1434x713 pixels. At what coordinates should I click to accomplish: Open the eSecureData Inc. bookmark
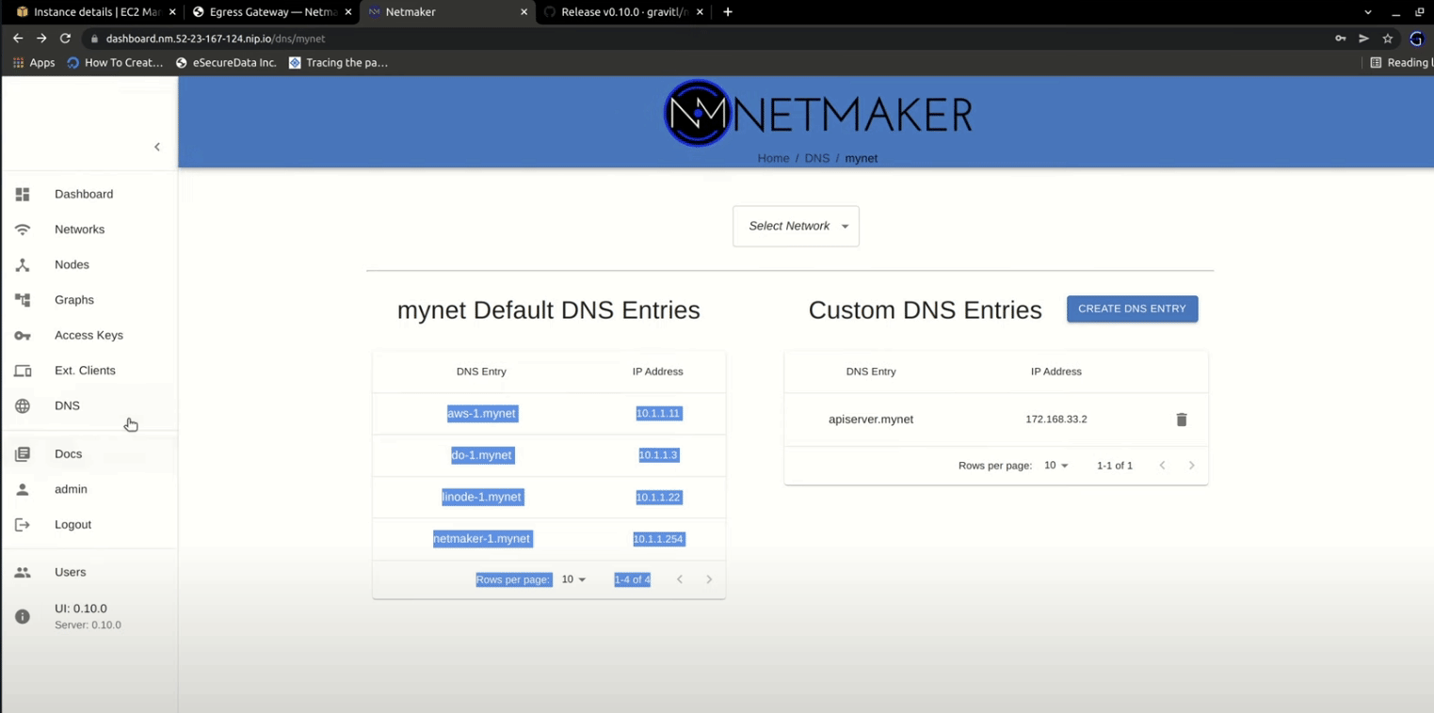(226, 63)
